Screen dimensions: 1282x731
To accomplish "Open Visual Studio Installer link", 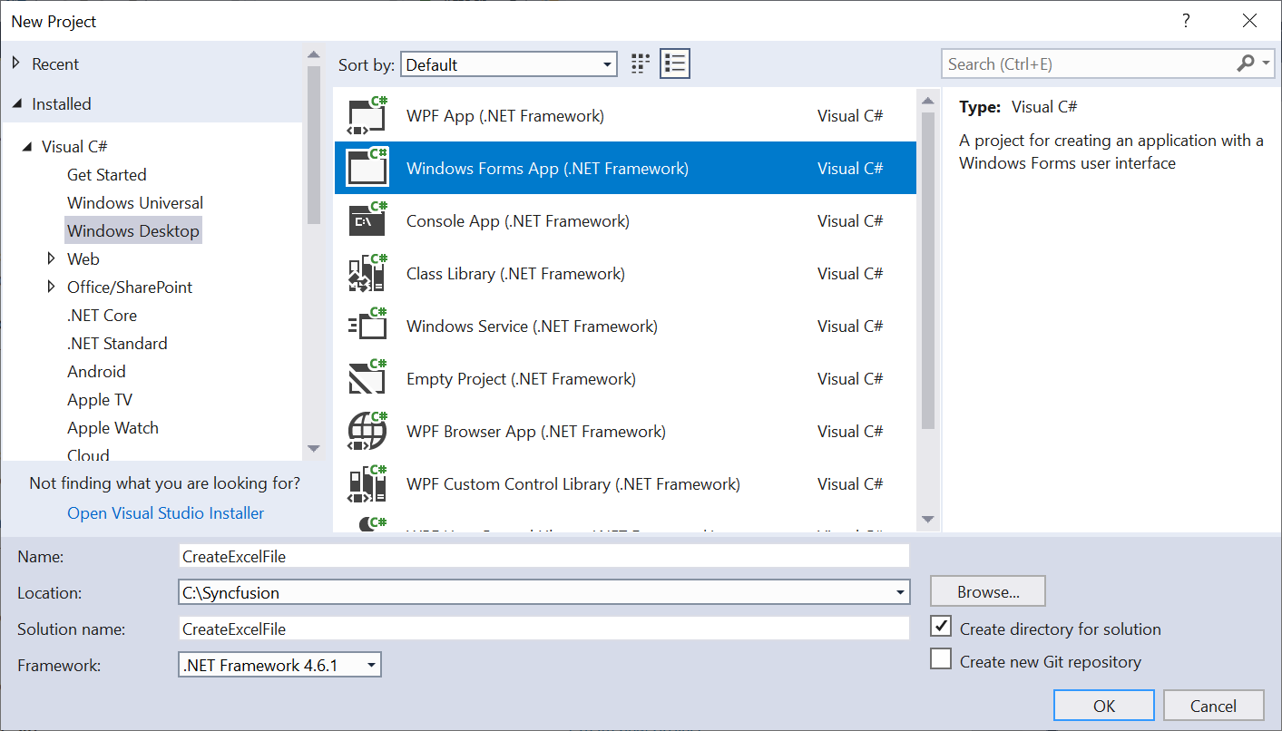I will [x=165, y=513].
